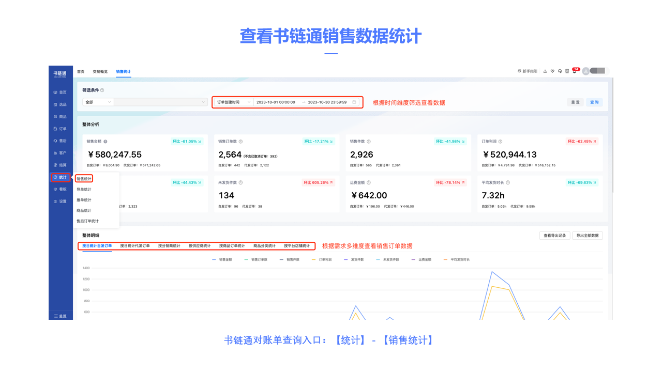Image resolution: width=662 pixels, height=372 pixels.
Task: Choose 销售统计 in flyout menu
Action: pos(84,179)
